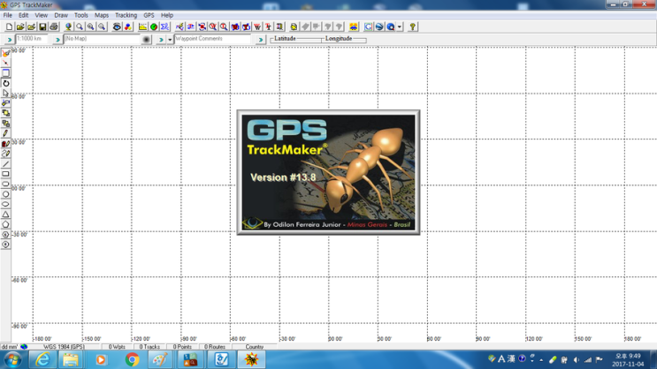
Task: Click green arrow button left of scale field
Action: point(9,40)
